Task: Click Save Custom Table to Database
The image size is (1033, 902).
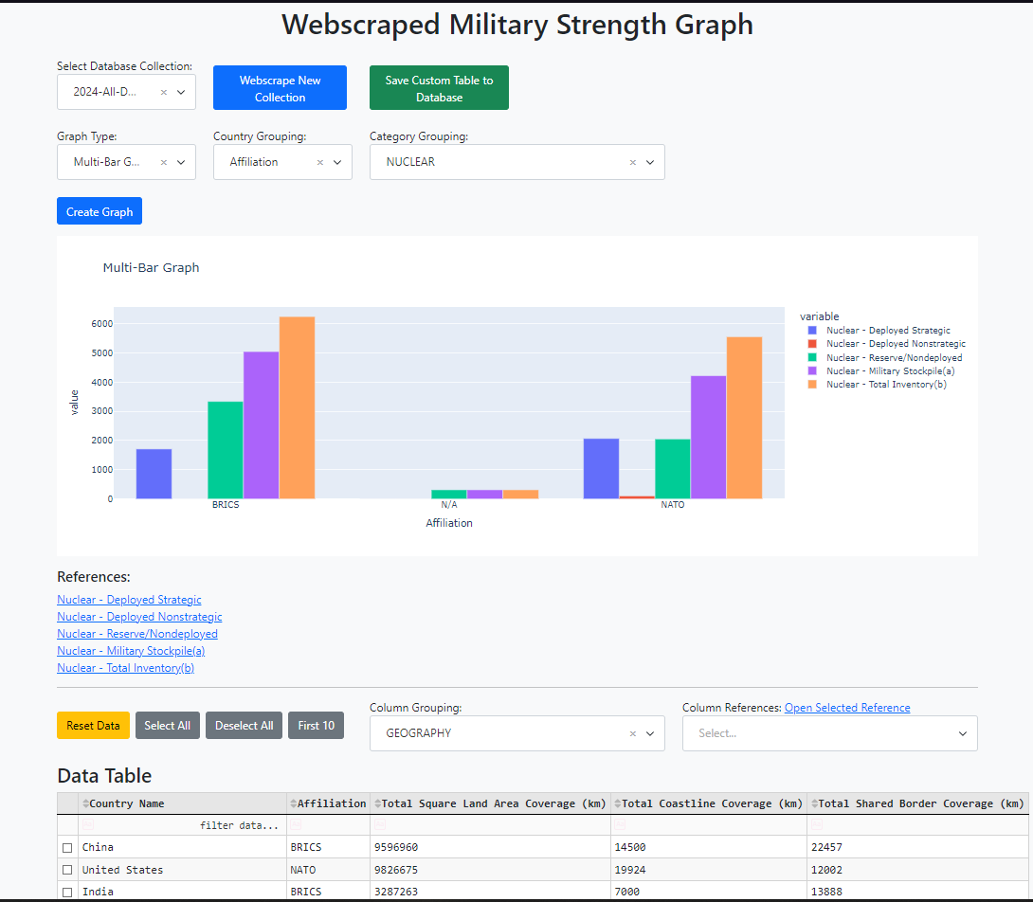Action: tap(439, 87)
